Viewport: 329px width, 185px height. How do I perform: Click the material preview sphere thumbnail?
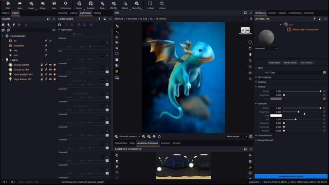266,38
